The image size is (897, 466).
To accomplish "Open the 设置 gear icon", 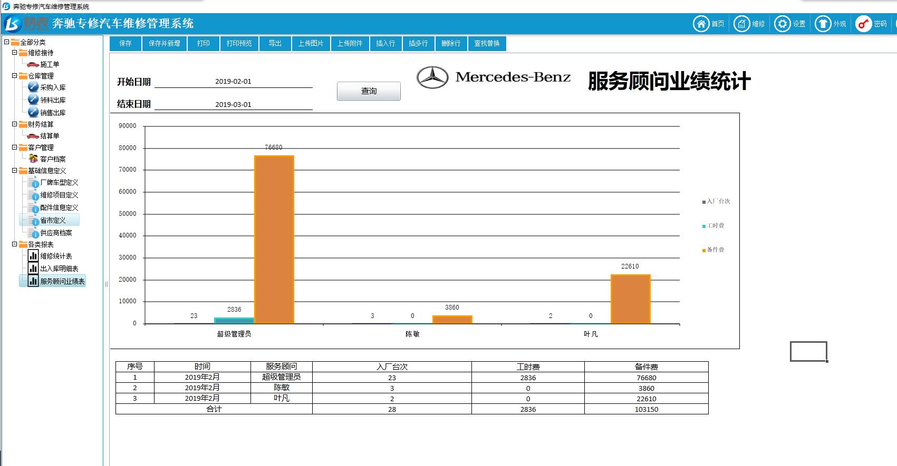I will pyautogui.click(x=782, y=24).
